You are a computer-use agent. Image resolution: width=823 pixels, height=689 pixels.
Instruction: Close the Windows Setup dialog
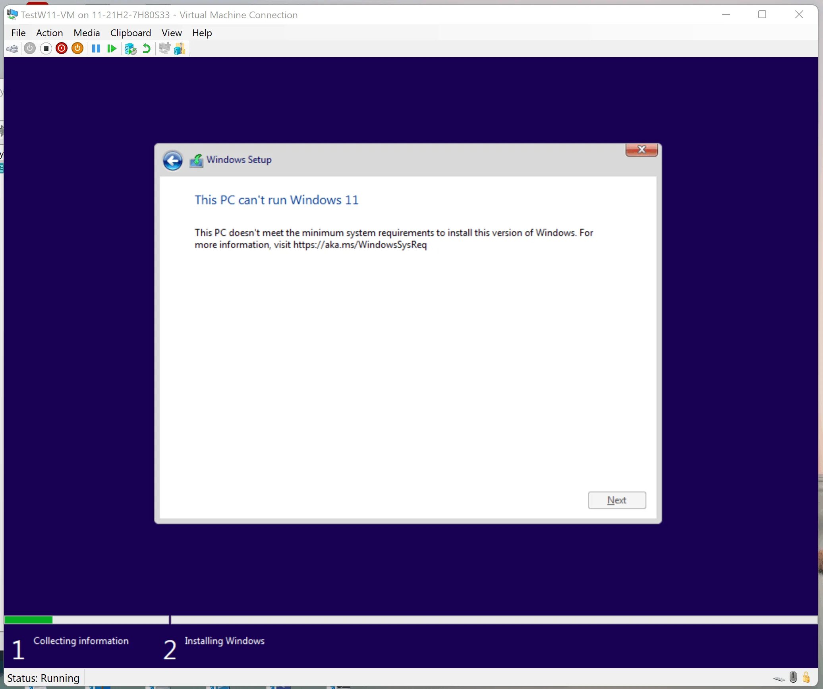[641, 149]
